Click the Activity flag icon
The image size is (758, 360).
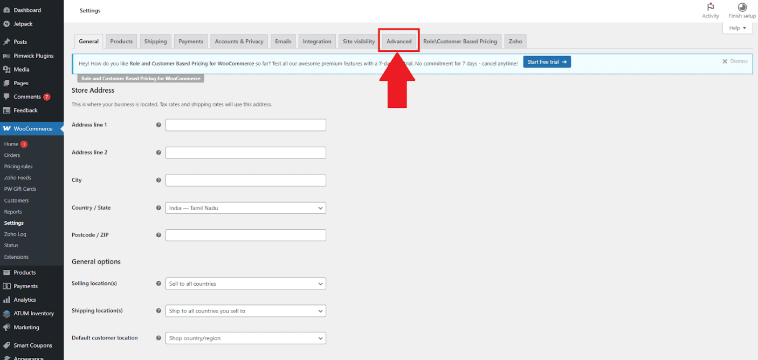tap(710, 7)
